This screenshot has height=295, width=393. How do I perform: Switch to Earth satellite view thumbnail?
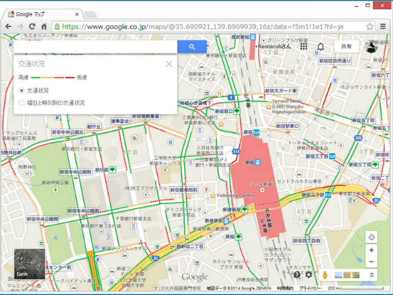pyautogui.click(x=29, y=264)
